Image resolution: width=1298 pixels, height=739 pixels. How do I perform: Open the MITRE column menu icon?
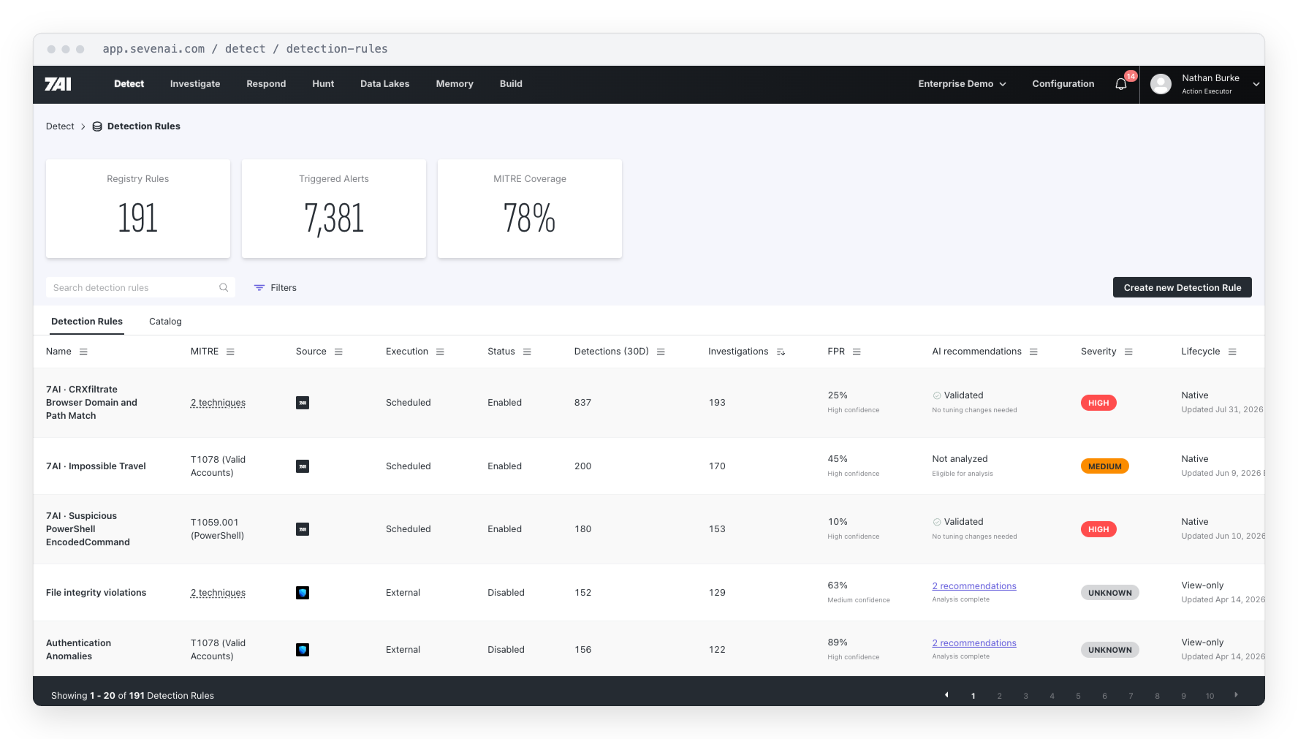pos(230,352)
